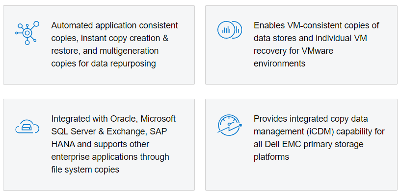
Task: Click the bar chart circles icon
Action: click(230, 30)
